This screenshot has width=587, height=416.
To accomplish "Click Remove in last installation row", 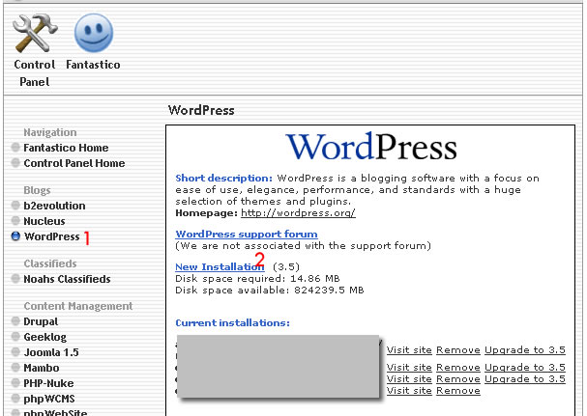I will pos(458,391).
